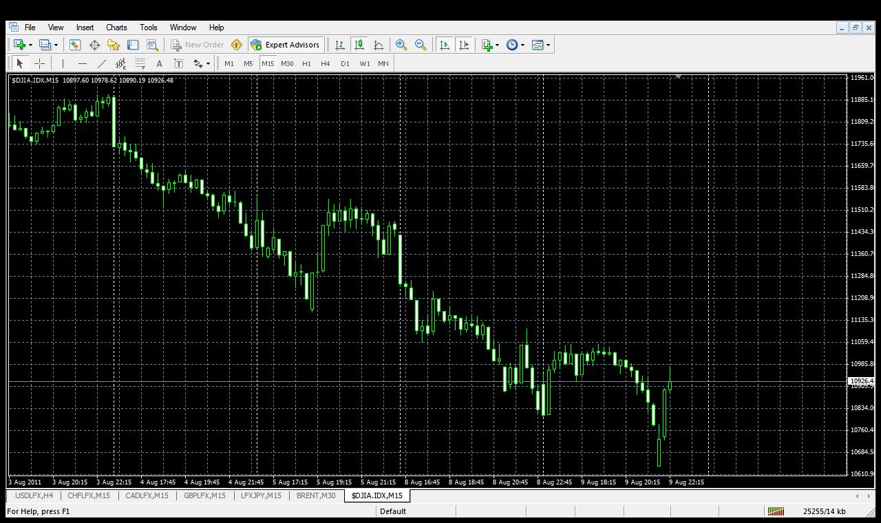Switch to GBPLFX,M15 chart tab
The image size is (881, 523).
point(204,495)
